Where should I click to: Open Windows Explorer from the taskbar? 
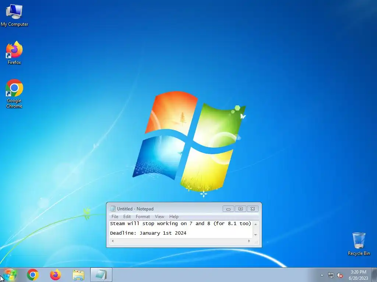78,275
